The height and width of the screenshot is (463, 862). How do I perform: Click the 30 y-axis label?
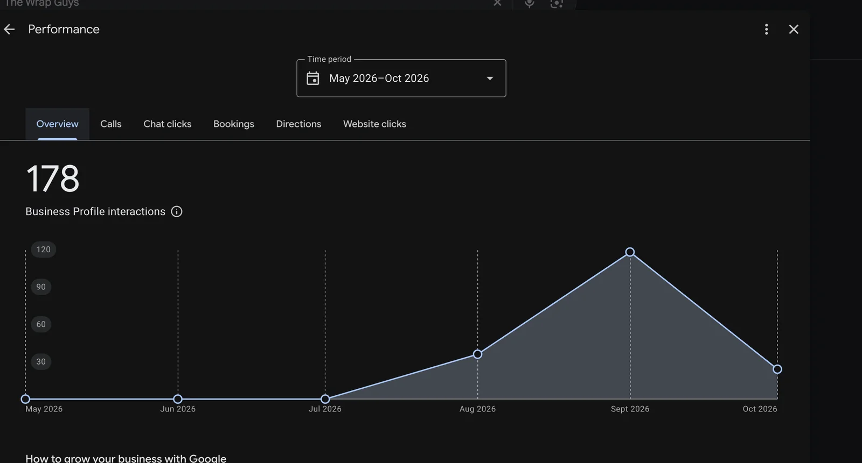tap(41, 361)
